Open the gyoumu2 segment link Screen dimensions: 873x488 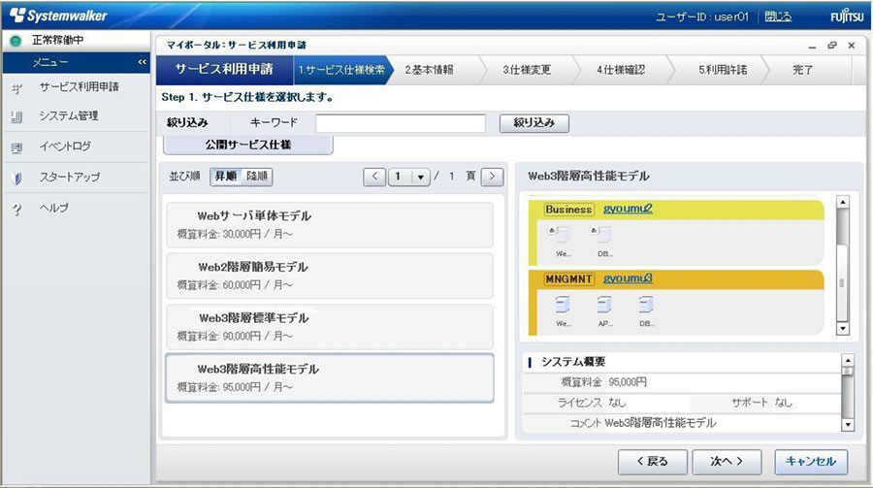628,209
